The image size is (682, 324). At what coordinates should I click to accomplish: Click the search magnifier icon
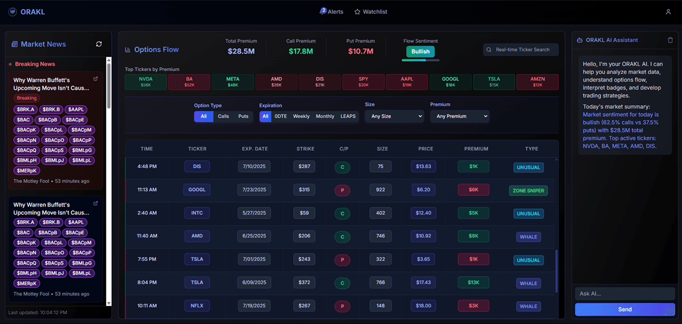tap(489, 50)
